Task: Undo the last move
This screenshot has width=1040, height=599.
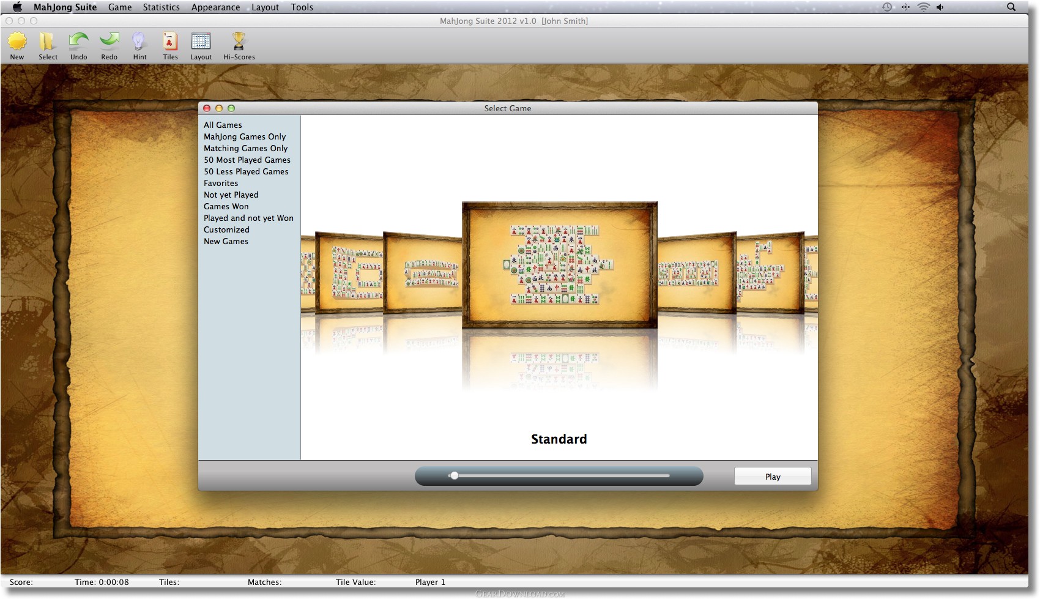Action: pos(78,47)
